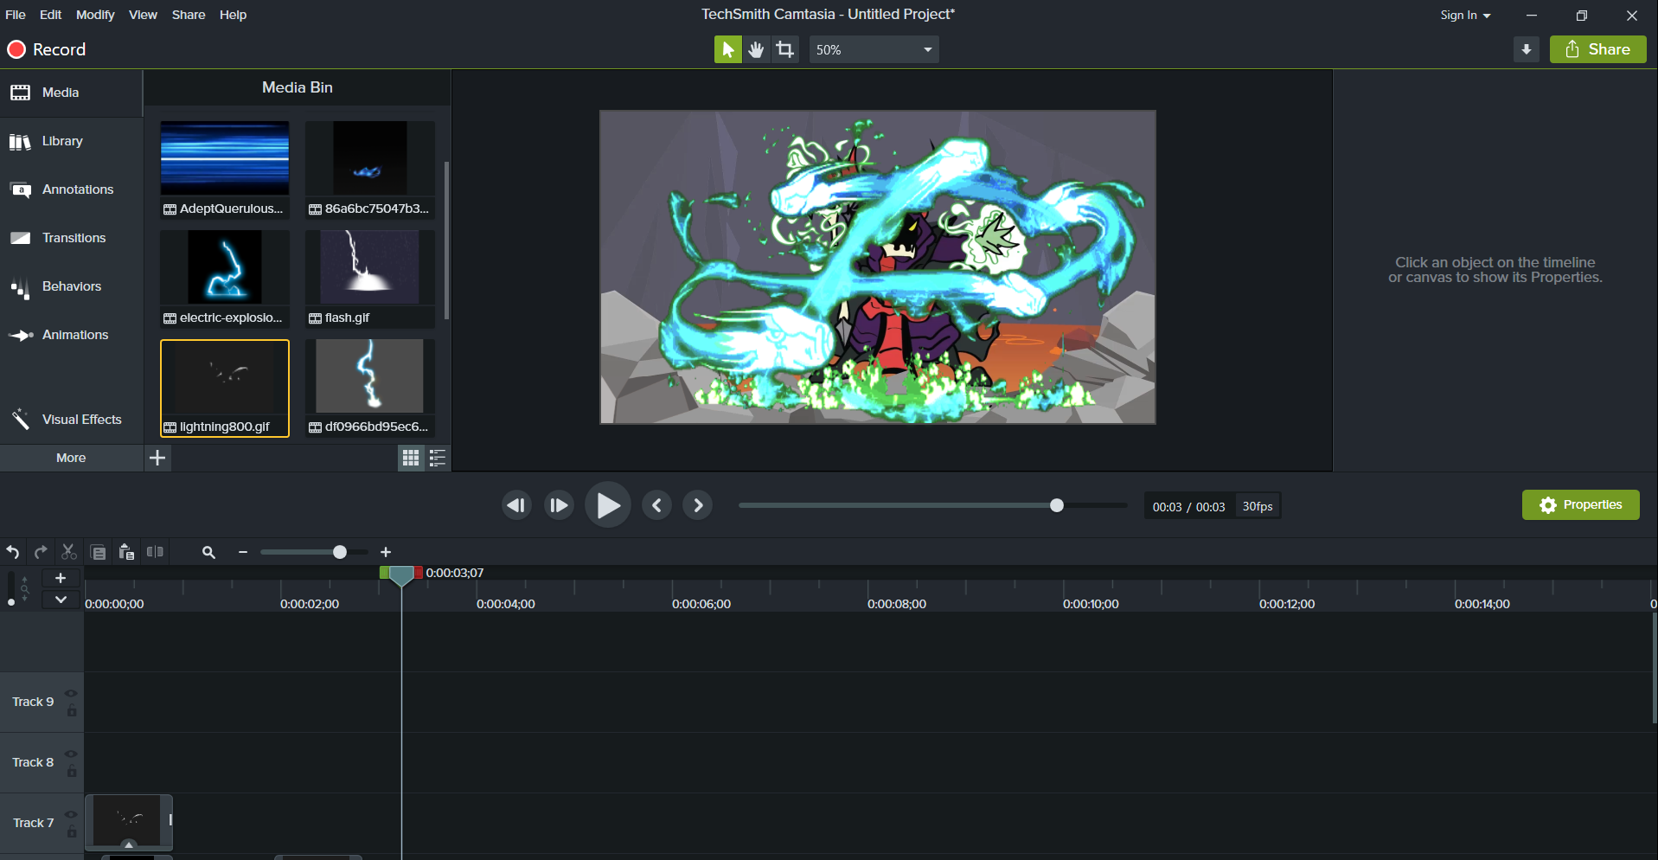The height and width of the screenshot is (860, 1658).
Task: Click the preview scrubber handle
Action: (x=1057, y=505)
